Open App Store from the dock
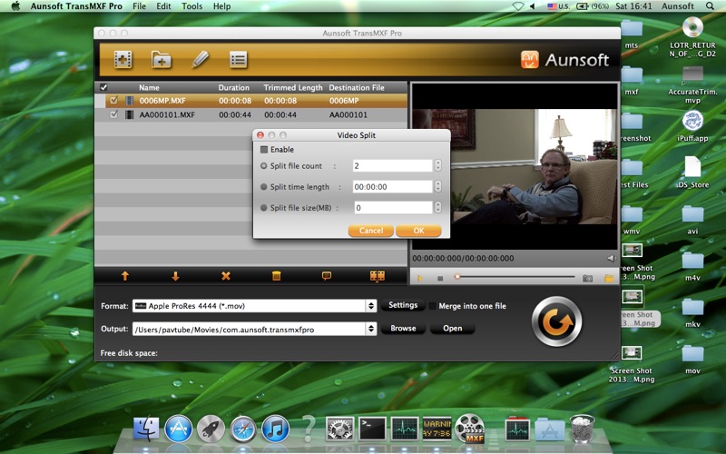 pyautogui.click(x=178, y=429)
